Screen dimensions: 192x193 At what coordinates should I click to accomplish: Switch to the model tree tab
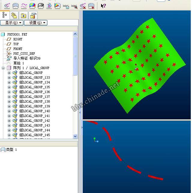[x=5, y=15]
